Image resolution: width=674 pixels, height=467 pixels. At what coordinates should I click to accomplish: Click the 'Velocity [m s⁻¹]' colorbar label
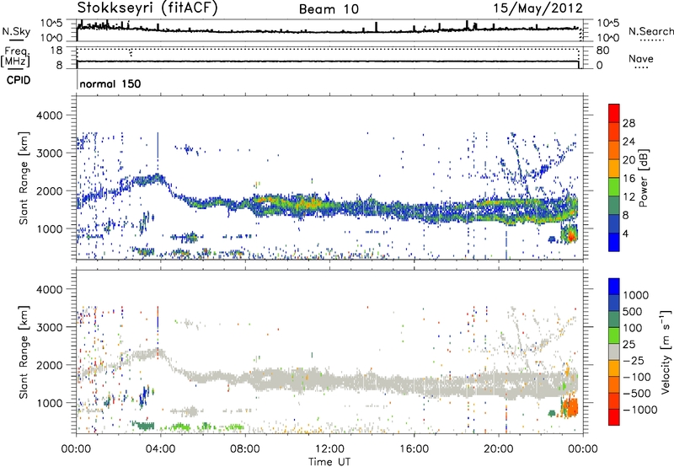click(666, 352)
